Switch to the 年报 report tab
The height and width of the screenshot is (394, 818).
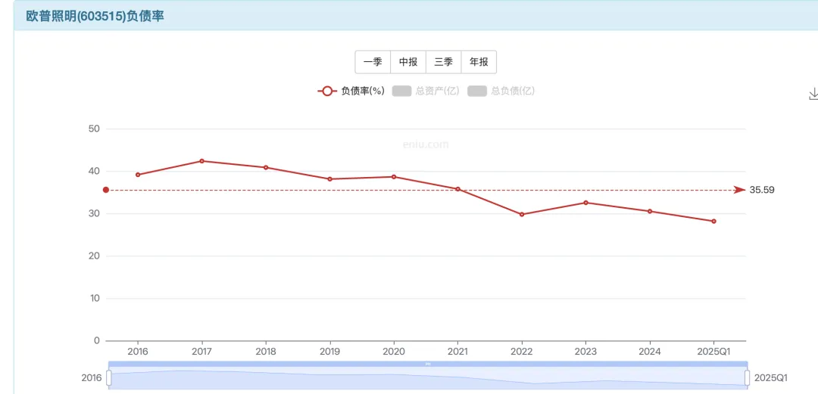[479, 62]
